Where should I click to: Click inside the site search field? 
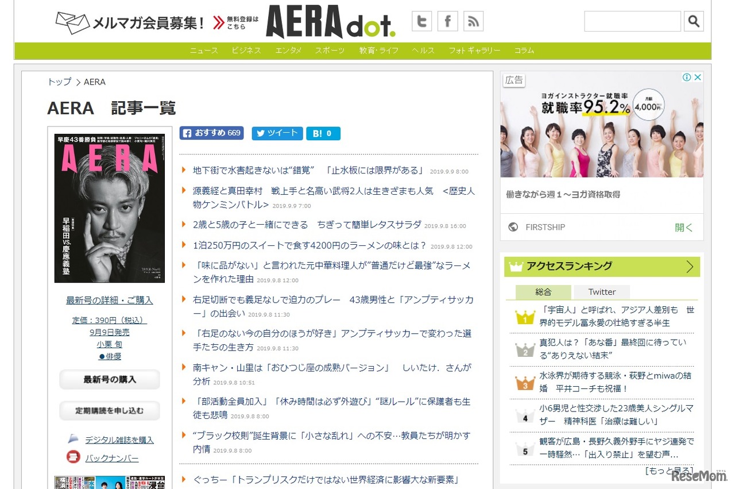632,21
